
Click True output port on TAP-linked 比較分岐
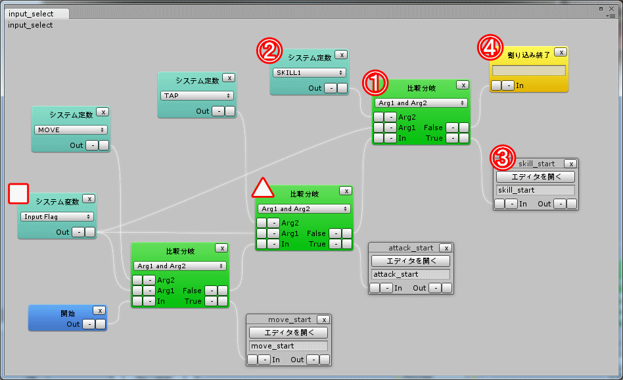347,244
